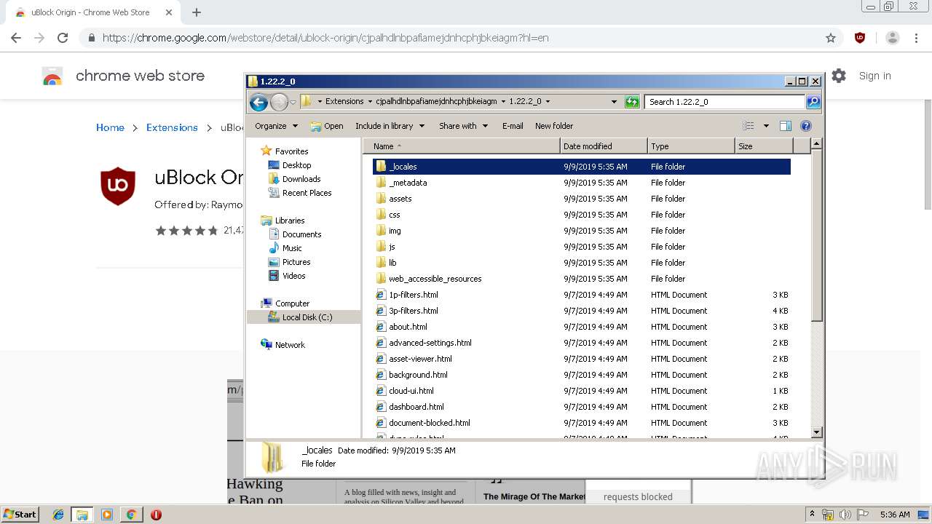Viewport: 932px width, 524px height.
Task: Click the Refresh icon in Explorer address bar
Action: coord(632,102)
